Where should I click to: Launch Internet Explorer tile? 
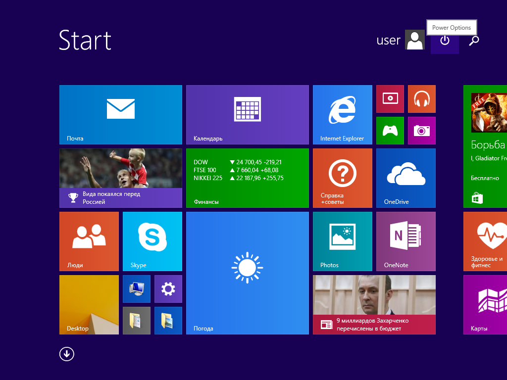click(x=343, y=115)
